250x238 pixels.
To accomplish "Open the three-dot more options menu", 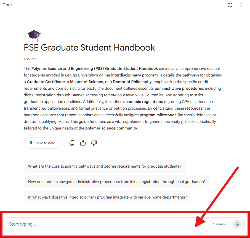I will (241, 5).
